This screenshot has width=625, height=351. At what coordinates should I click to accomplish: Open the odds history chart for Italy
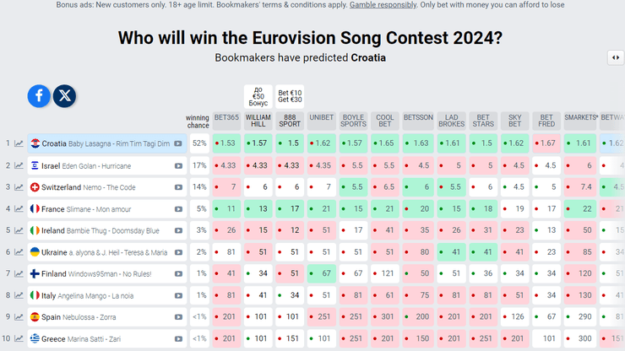(19, 295)
